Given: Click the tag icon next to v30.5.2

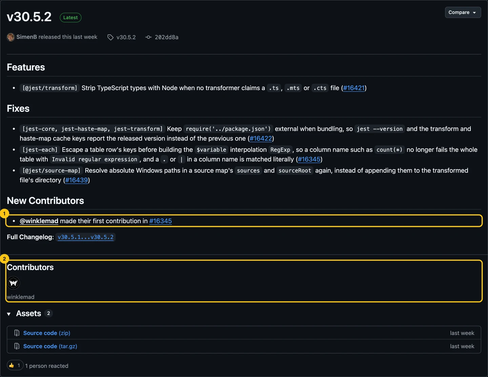Looking at the screenshot, I should click(x=110, y=37).
